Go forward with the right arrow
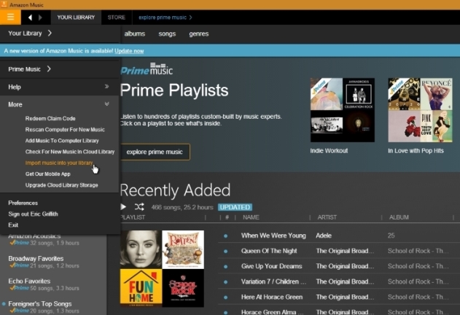Screen dimensions: 460x315 [41, 17]
